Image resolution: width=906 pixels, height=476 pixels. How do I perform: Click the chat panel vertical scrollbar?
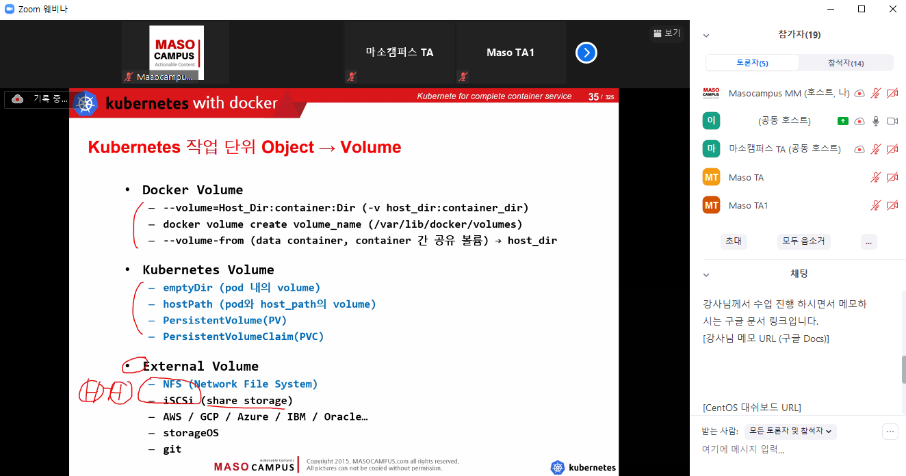(x=903, y=369)
